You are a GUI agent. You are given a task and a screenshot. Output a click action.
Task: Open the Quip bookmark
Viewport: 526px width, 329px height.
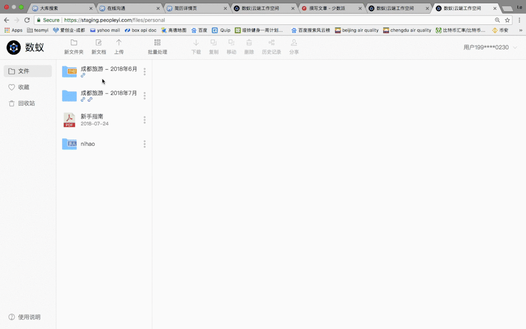click(221, 30)
